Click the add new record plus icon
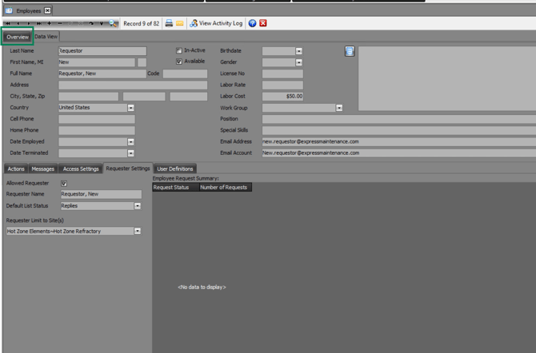 50,23
